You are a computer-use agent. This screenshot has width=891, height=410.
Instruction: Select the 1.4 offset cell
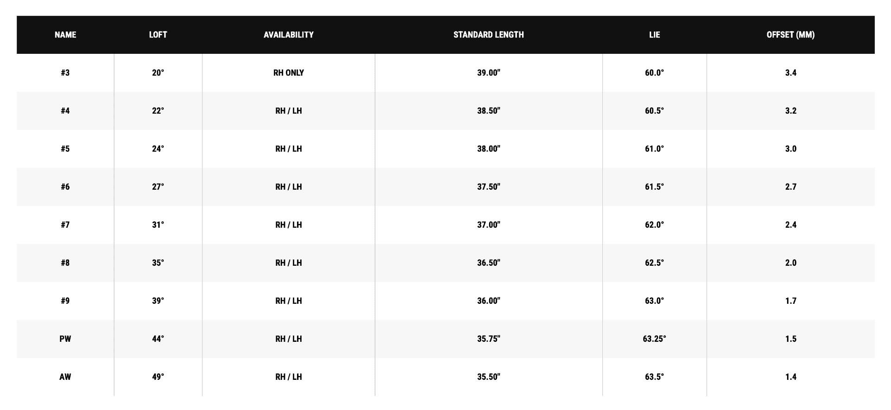click(x=791, y=377)
